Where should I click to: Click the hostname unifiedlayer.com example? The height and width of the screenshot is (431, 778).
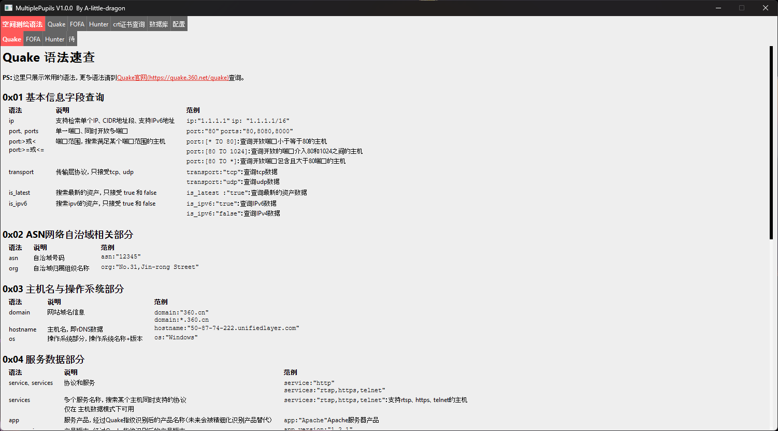pyautogui.click(x=227, y=328)
